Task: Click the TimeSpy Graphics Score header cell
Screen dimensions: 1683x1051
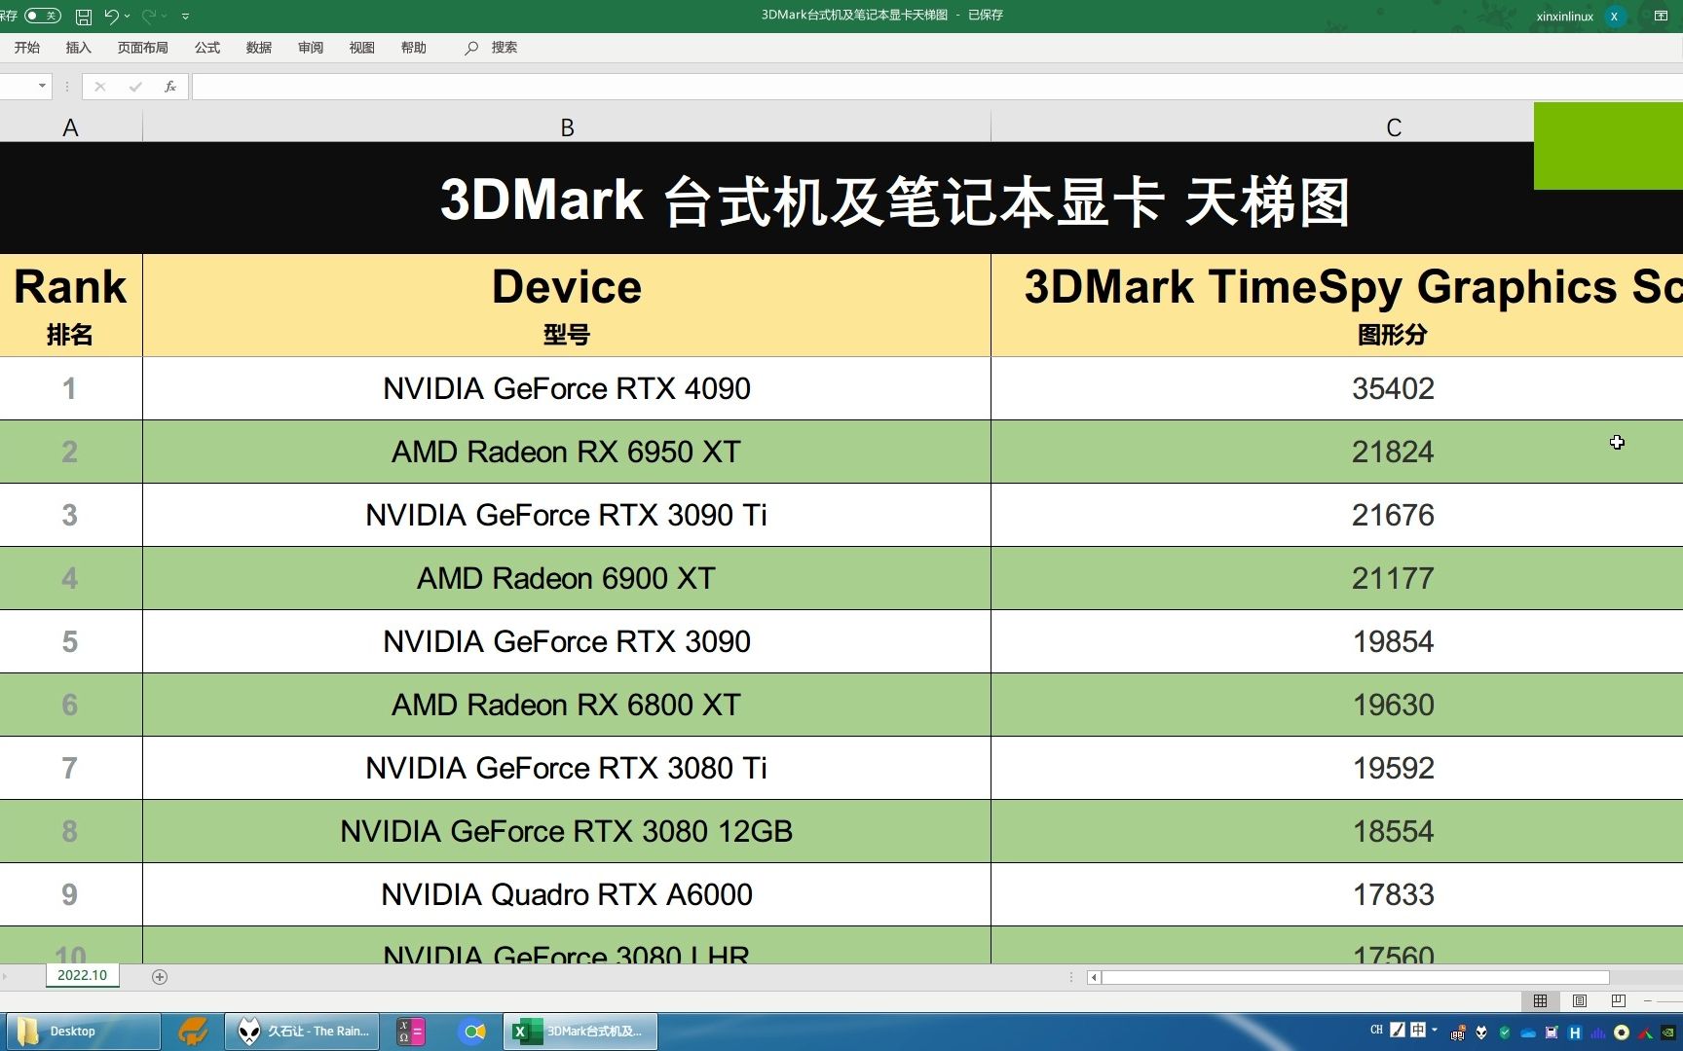Action: click(x=1337, y=306)
